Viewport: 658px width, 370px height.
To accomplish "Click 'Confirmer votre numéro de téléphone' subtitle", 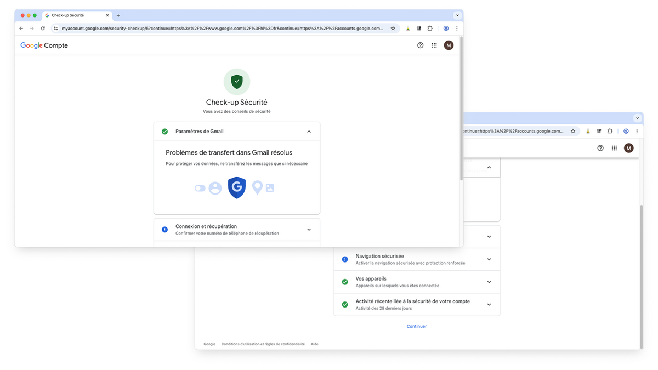I will 227,234.
